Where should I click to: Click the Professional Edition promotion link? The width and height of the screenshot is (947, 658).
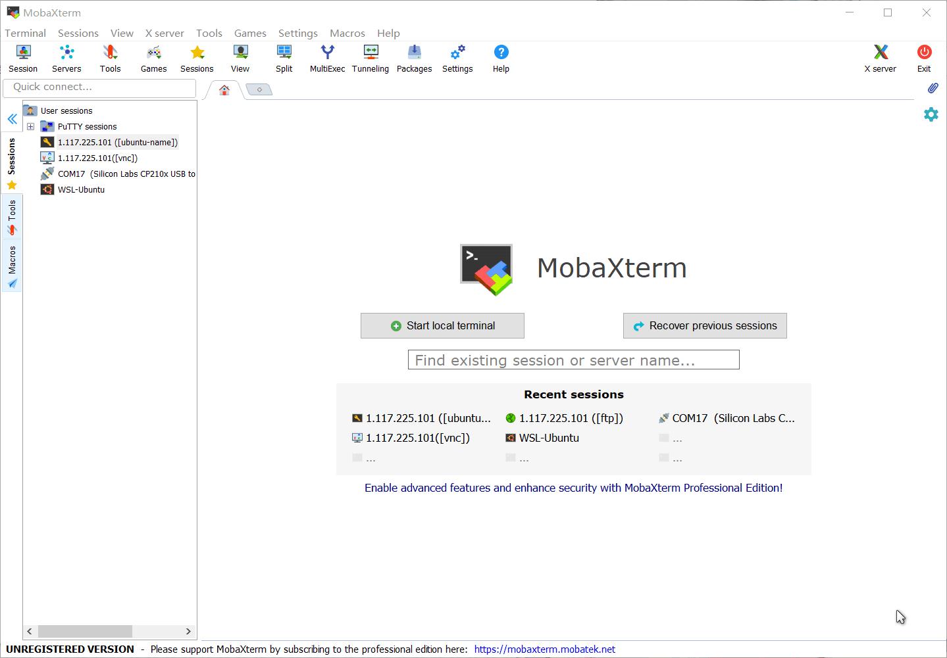click(574, 488)
